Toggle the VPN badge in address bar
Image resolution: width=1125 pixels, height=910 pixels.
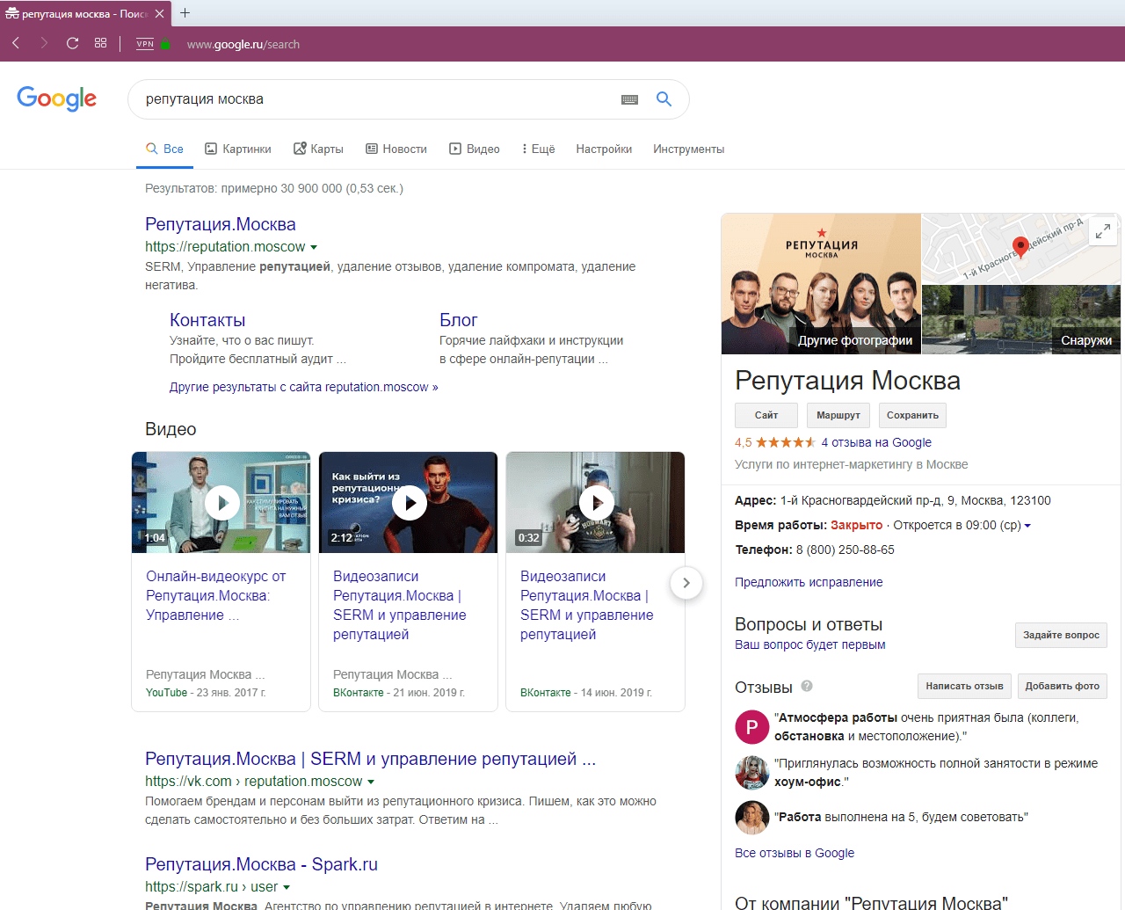click(145, 43)
